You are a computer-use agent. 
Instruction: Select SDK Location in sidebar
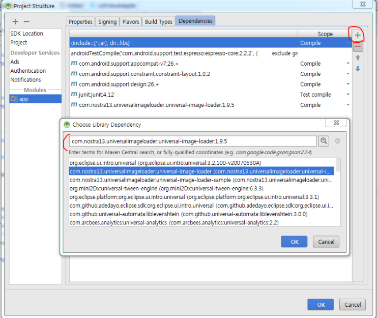(x=27, y=34)
